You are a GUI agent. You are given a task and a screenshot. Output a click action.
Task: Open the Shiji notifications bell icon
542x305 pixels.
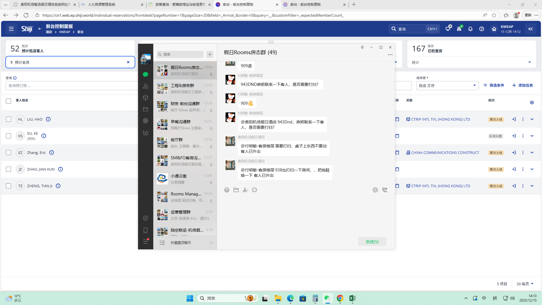(x=470, y=29)
